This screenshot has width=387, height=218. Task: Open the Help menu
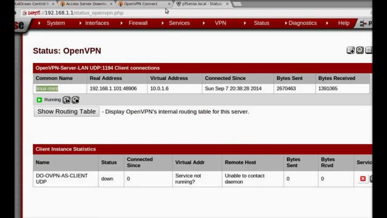point(343,23)
